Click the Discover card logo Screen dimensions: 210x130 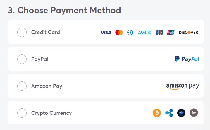tap(188, 32)
